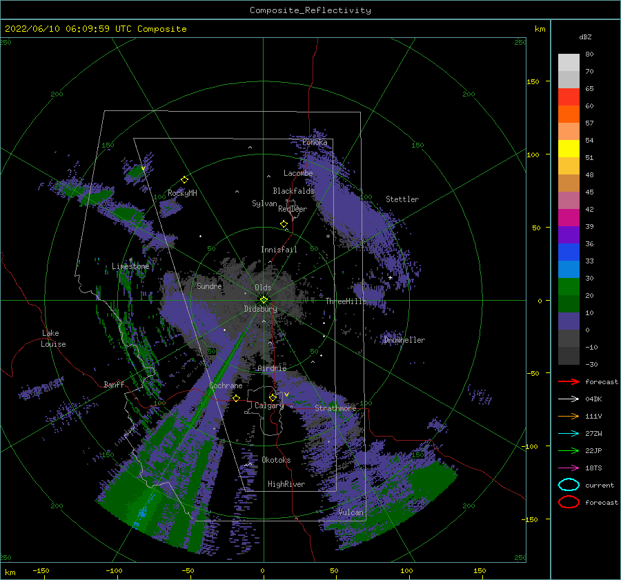Click the current legend text
Image resolution: width=621 pixels, height=580 pixels.
pyautogui.click(x=600, y=485)
